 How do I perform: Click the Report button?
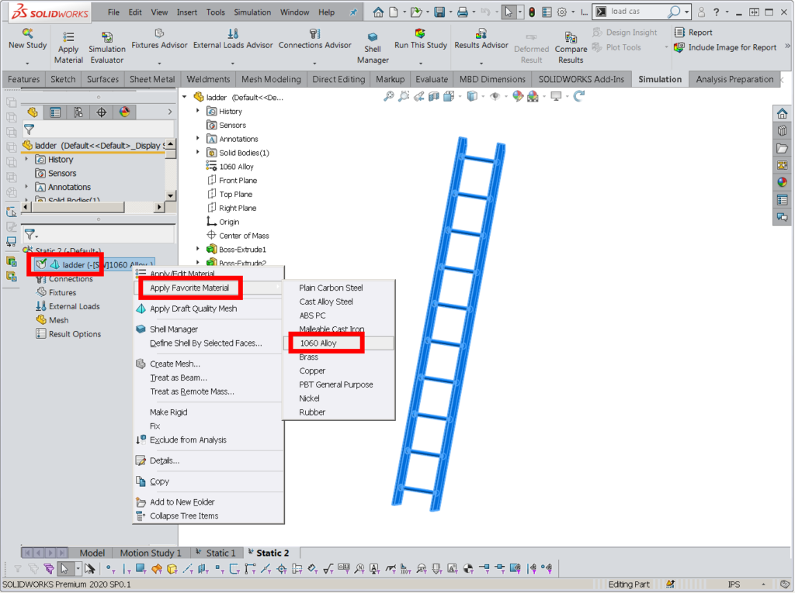click(693, 33)
